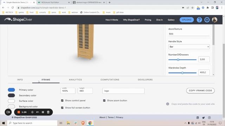Open the LinkedIn icon in the footer
225x126 pixels.
198,118
